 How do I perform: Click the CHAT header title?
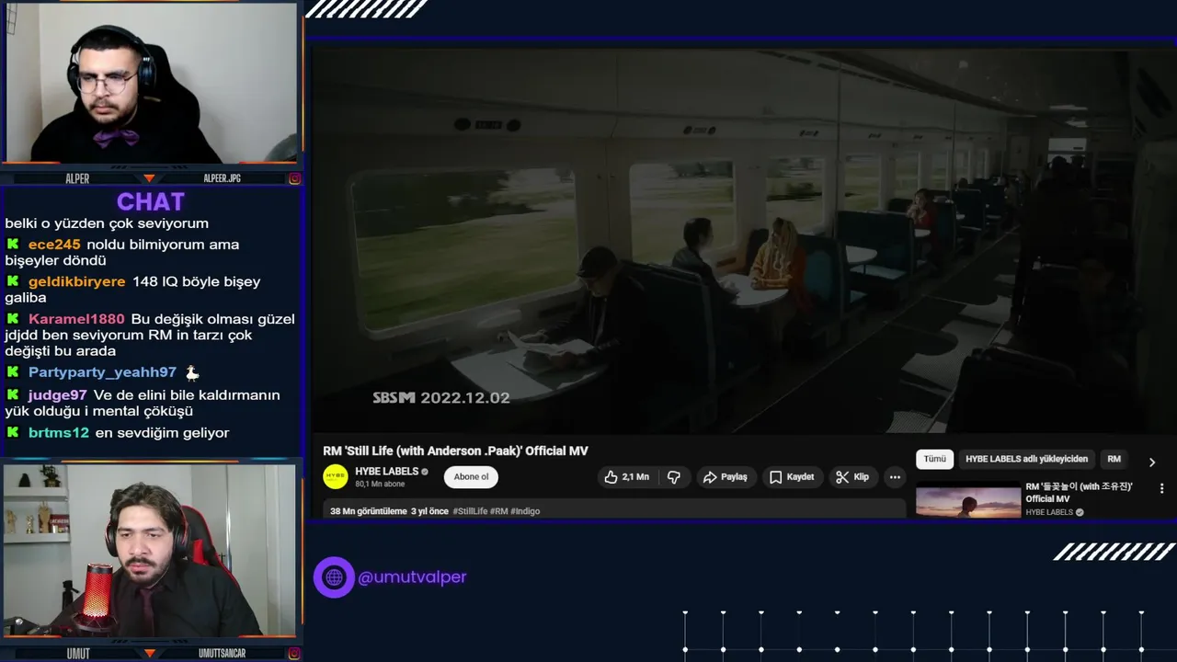click(150, 201)
